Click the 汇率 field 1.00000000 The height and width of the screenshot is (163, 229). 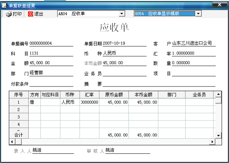point(194,53)
